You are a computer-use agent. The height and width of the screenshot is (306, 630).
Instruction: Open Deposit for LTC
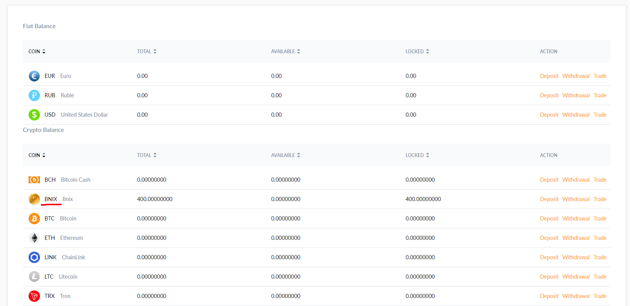549,277
